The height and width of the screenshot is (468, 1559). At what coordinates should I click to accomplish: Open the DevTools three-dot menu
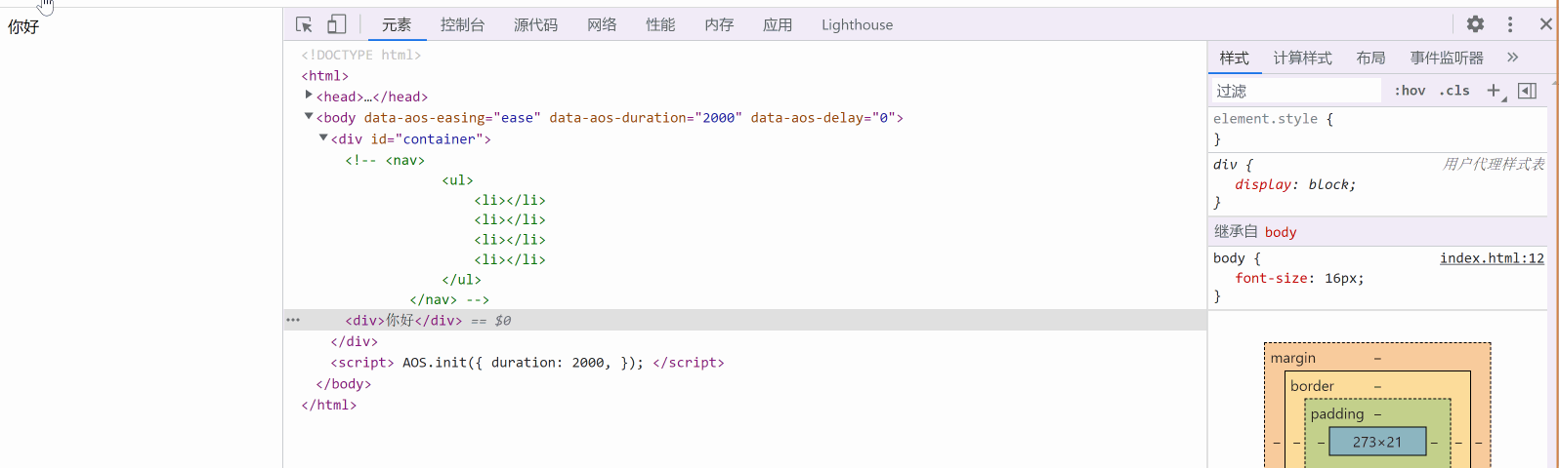point(1510,24)
